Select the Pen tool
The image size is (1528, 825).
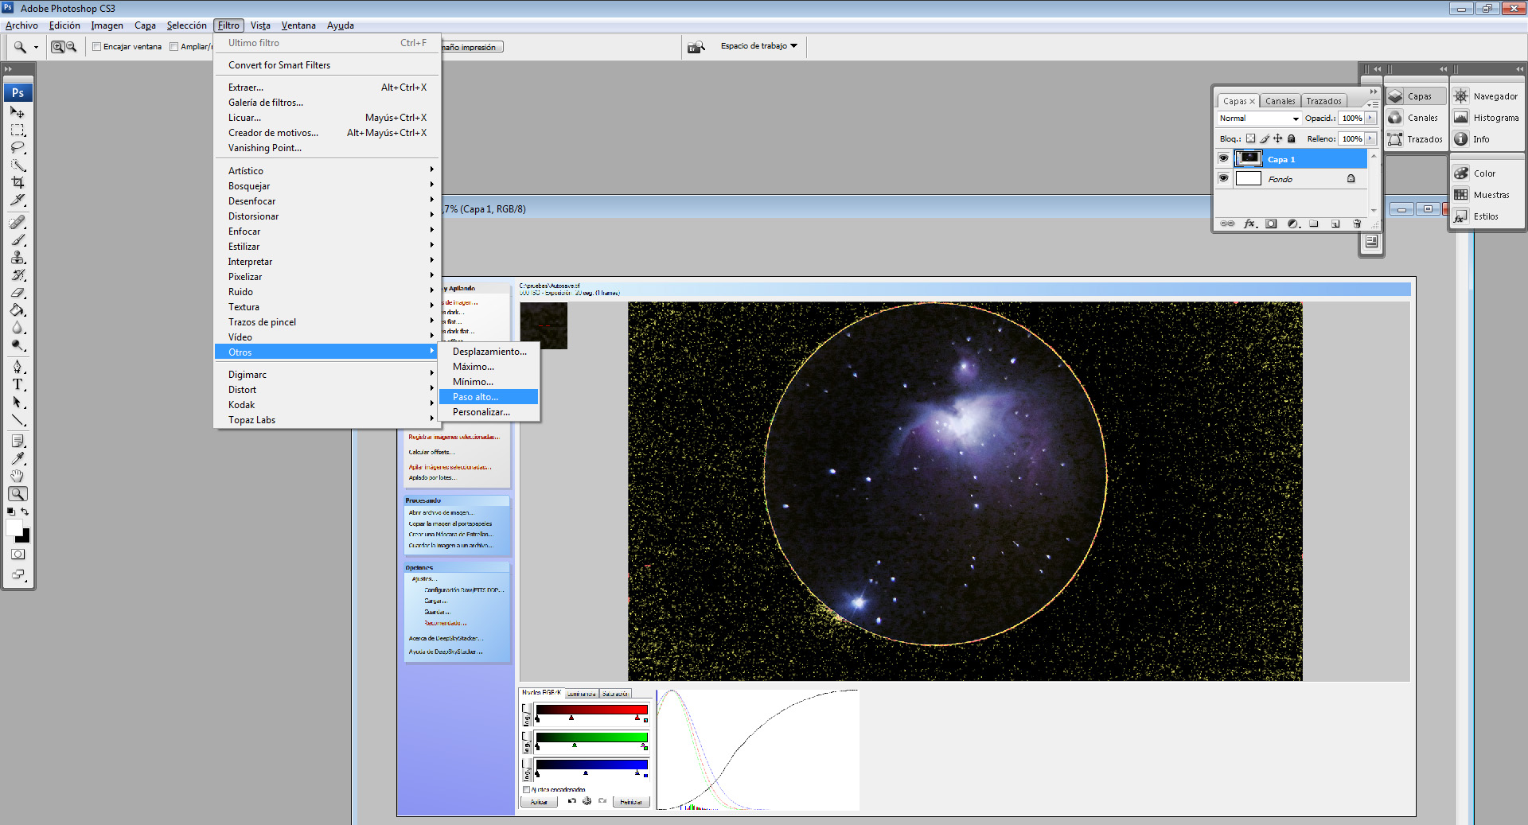click(18, 367)
